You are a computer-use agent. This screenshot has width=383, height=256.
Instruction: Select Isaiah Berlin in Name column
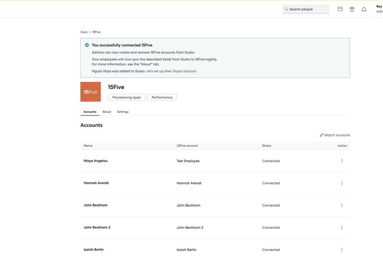coord(93,249)
